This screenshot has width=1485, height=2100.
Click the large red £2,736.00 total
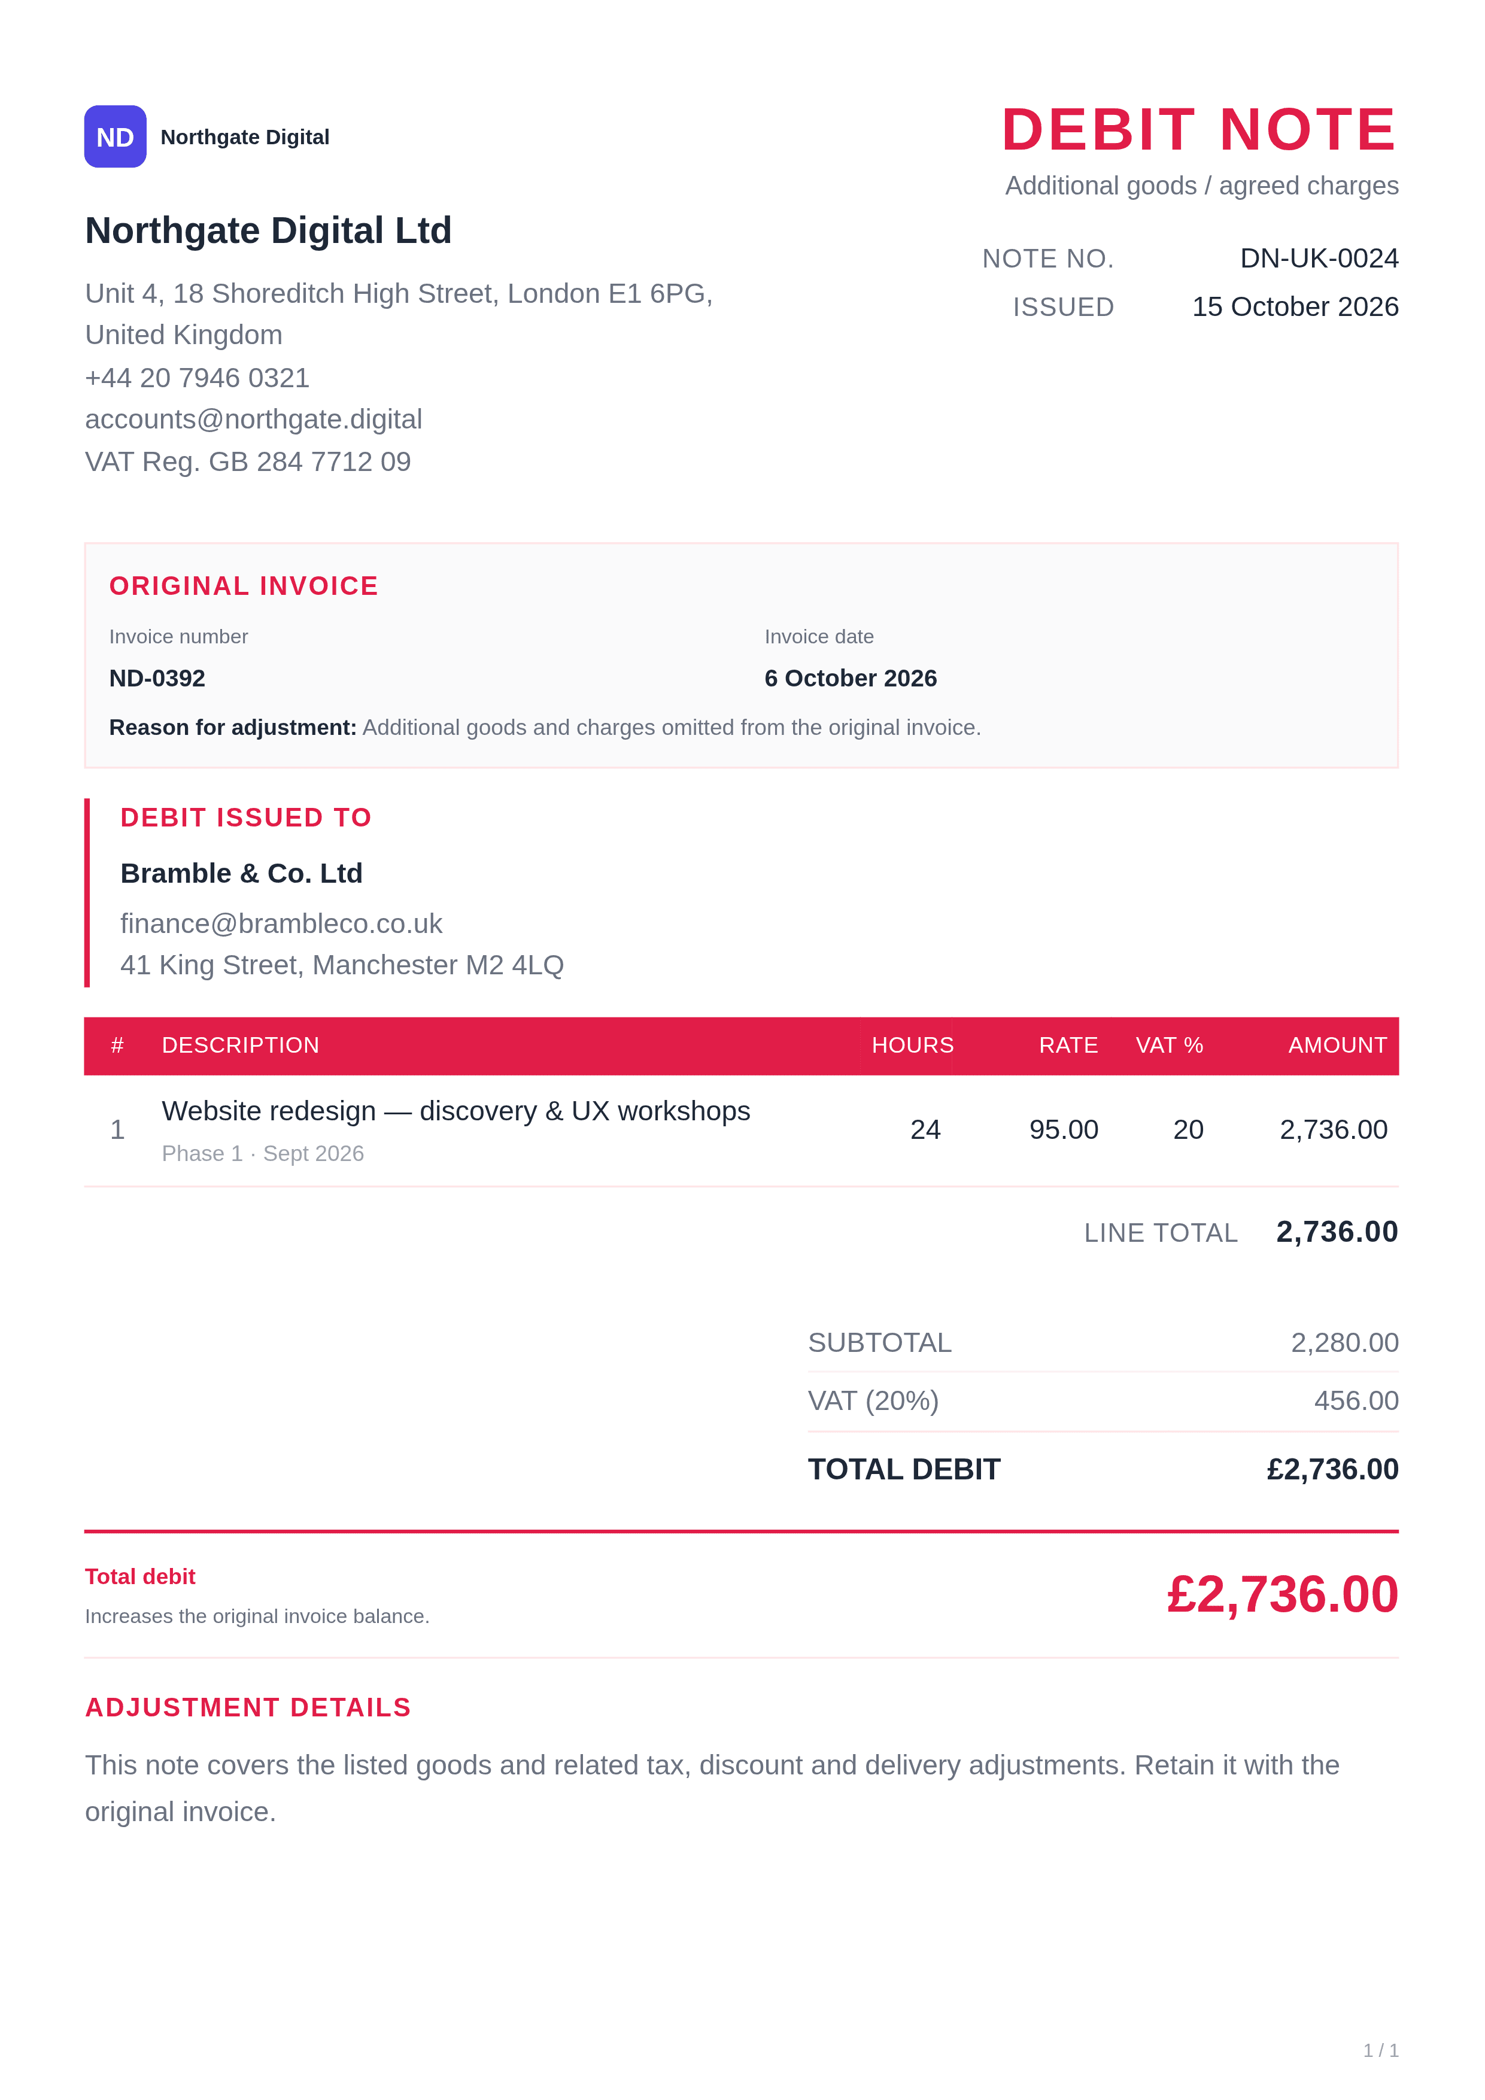tap(1282, 1594)
